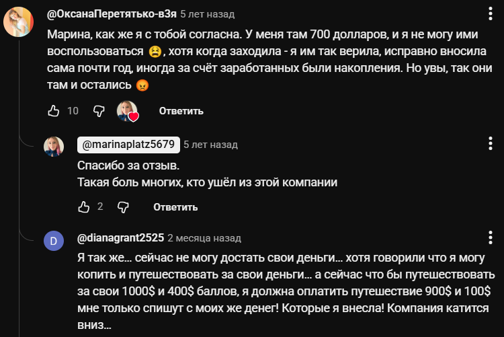The height and width of the screenshot is (337, 504).
Task: Click Ответить under marinaplatz5679's reply
Action: click(x=175, y=207)
